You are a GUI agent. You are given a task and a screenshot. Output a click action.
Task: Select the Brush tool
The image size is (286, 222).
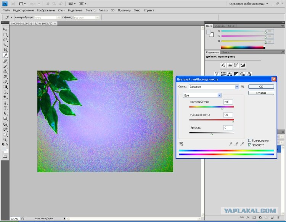(x=5, y=66)
